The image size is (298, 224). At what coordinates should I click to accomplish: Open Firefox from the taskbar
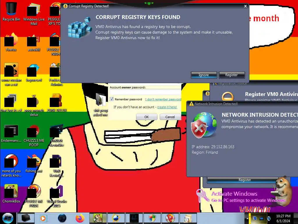(x=80, y=218)
